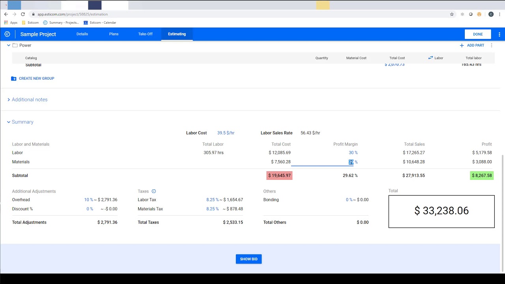Bookmark page with the star icon
Screen dimensions: 505x284
(x=452, y=14)
